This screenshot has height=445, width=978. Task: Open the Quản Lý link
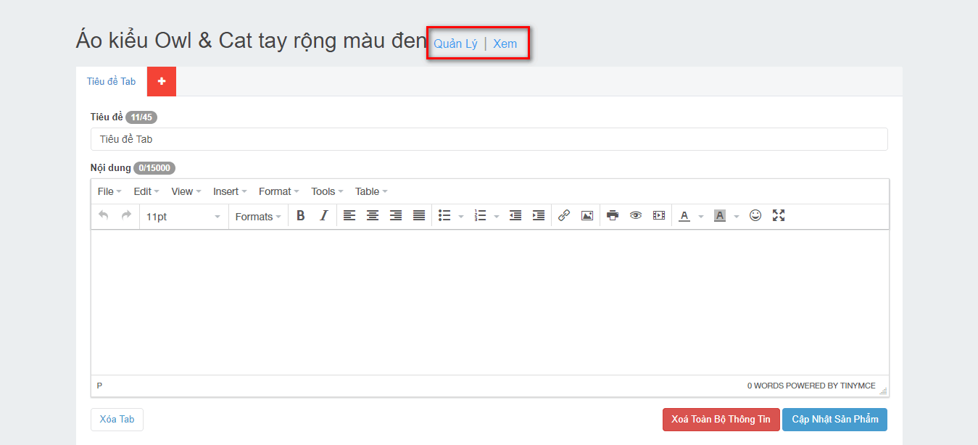click(455, 43)
